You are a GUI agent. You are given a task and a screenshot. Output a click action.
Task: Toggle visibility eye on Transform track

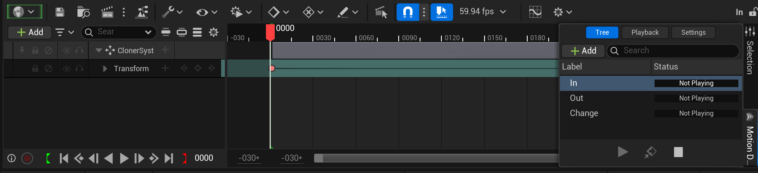(67, 69)
